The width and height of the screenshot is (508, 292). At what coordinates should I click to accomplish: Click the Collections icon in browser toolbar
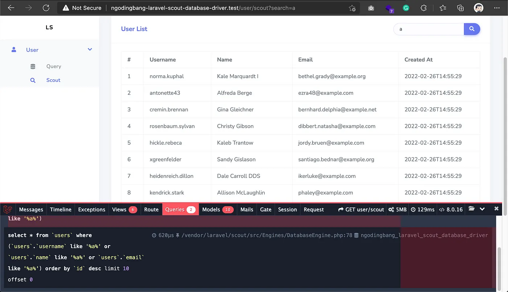(x=460, y=8)
